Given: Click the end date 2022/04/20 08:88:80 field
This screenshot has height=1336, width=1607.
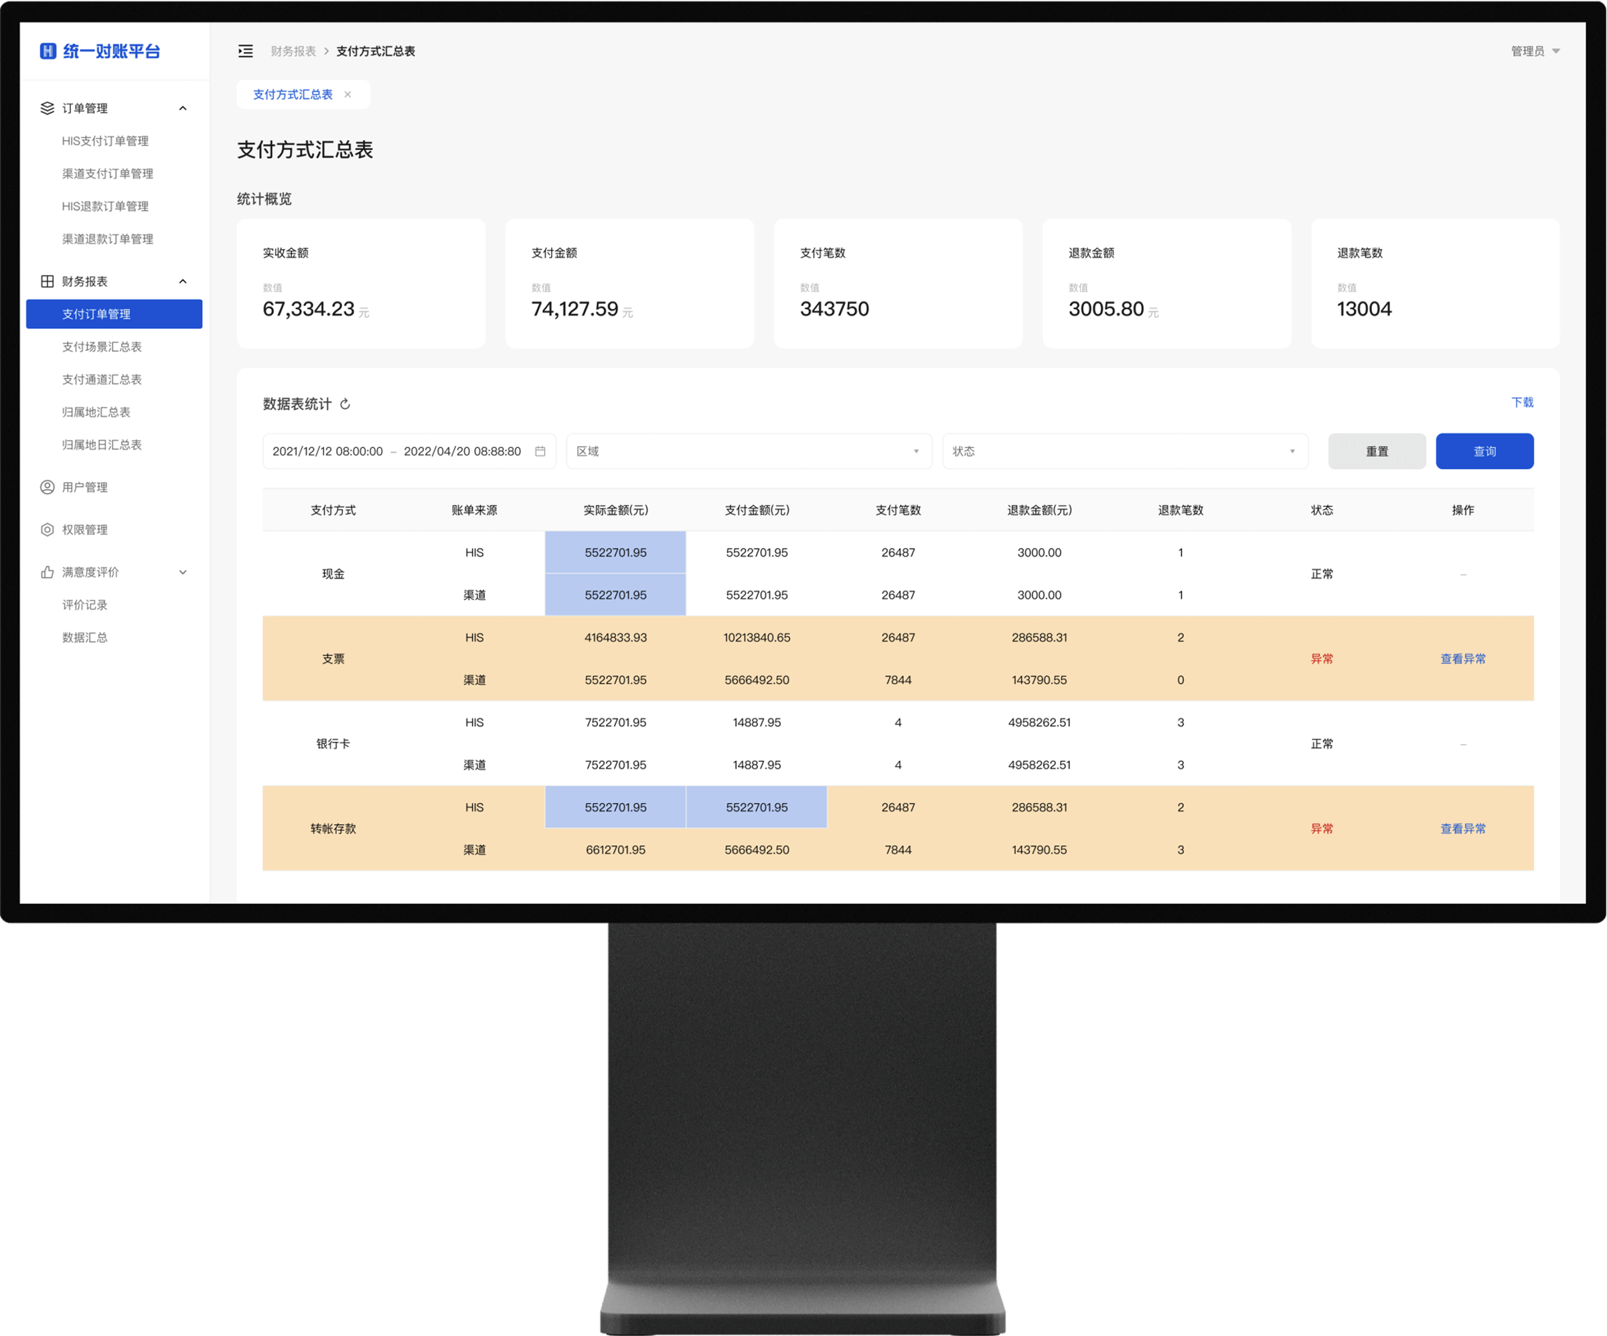Looking at the screenshot, I should (462, 451).
